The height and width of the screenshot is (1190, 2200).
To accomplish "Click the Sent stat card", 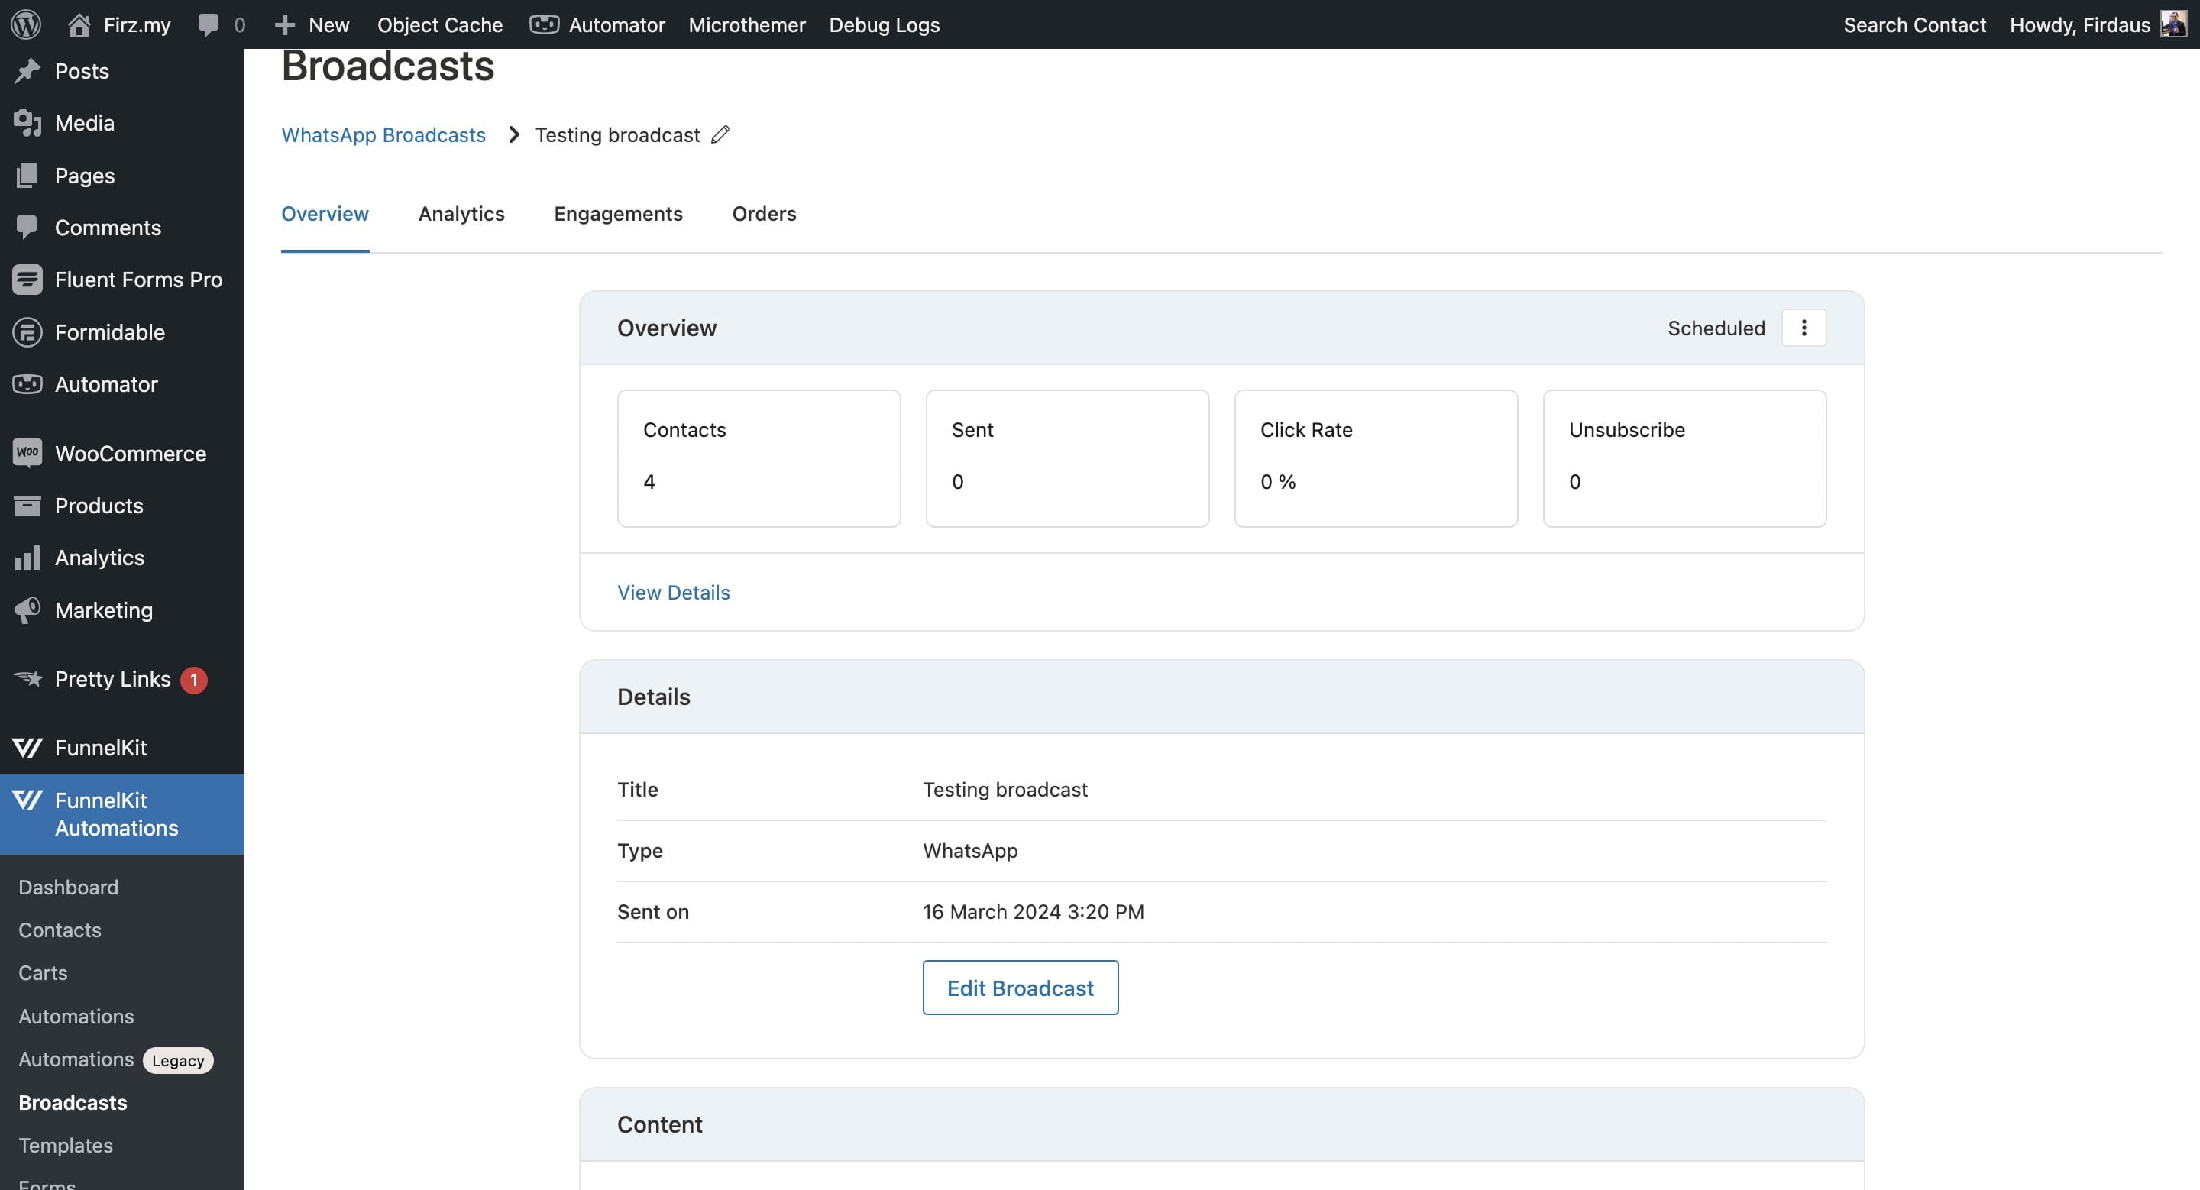I will click(1068, 458).
